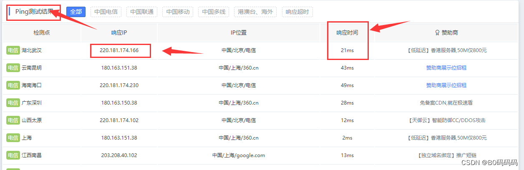Click IP 203.208.40.102

119,155
